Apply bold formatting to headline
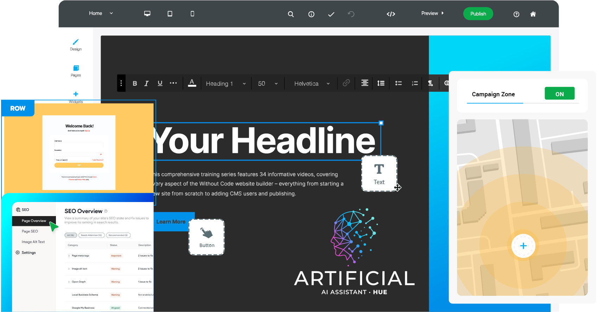Screen dimensions: 597x312 click(135, 83)
